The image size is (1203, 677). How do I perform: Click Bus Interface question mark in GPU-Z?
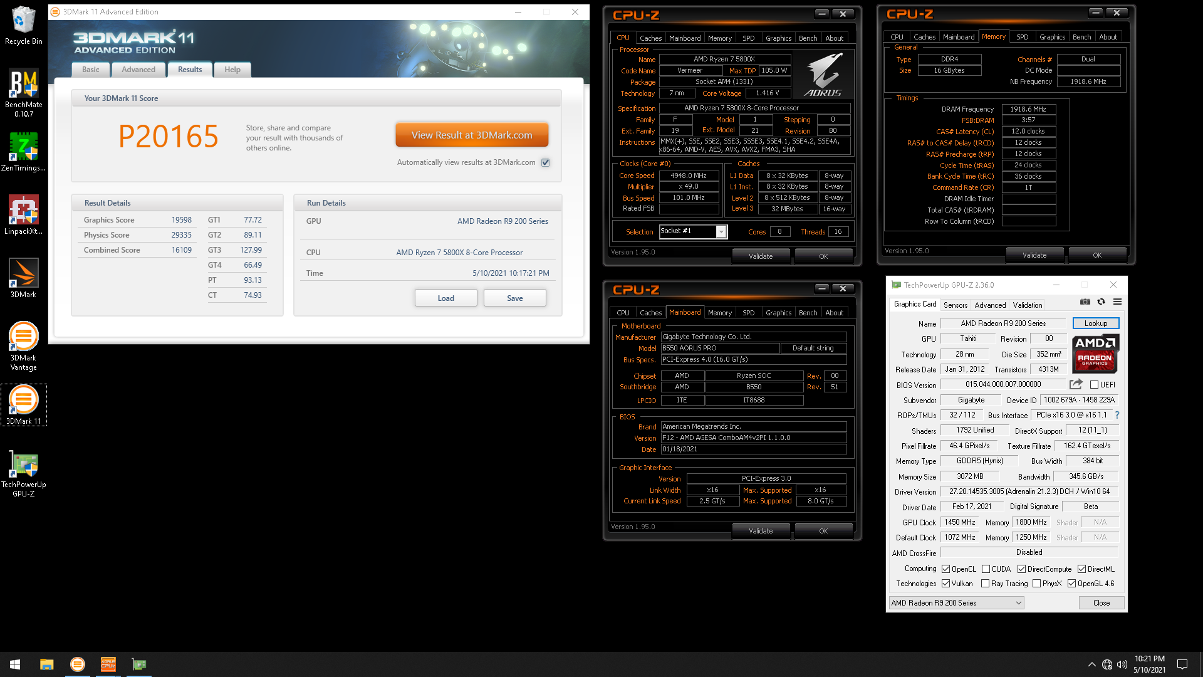pyautogui.click(x=1117, y=415)
